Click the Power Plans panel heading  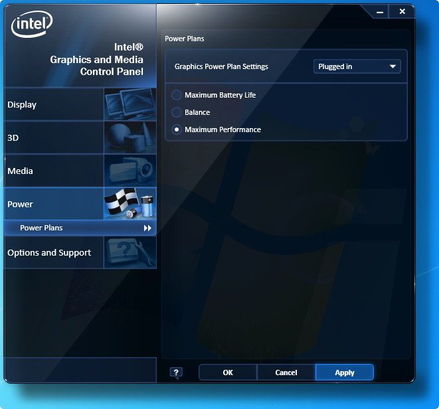pos(184,39)
